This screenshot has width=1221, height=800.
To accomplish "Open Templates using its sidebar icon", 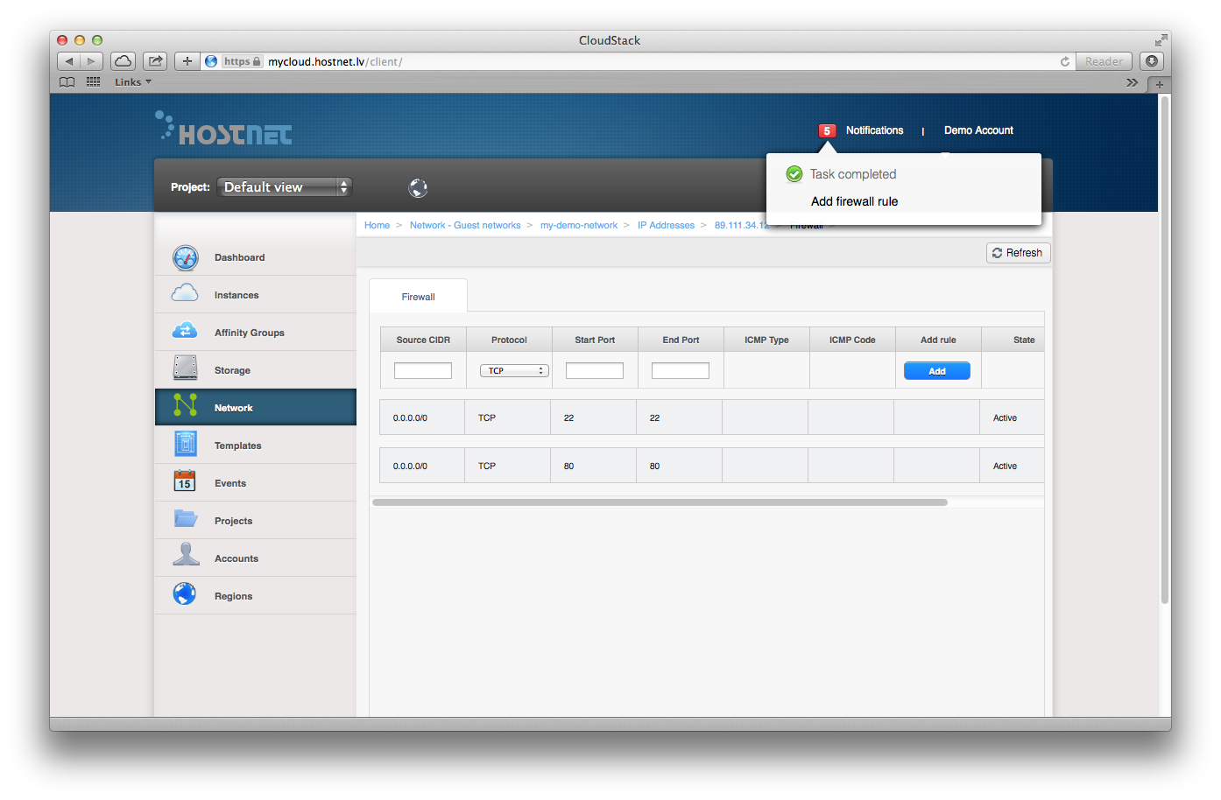I will [x=185, y=445].
